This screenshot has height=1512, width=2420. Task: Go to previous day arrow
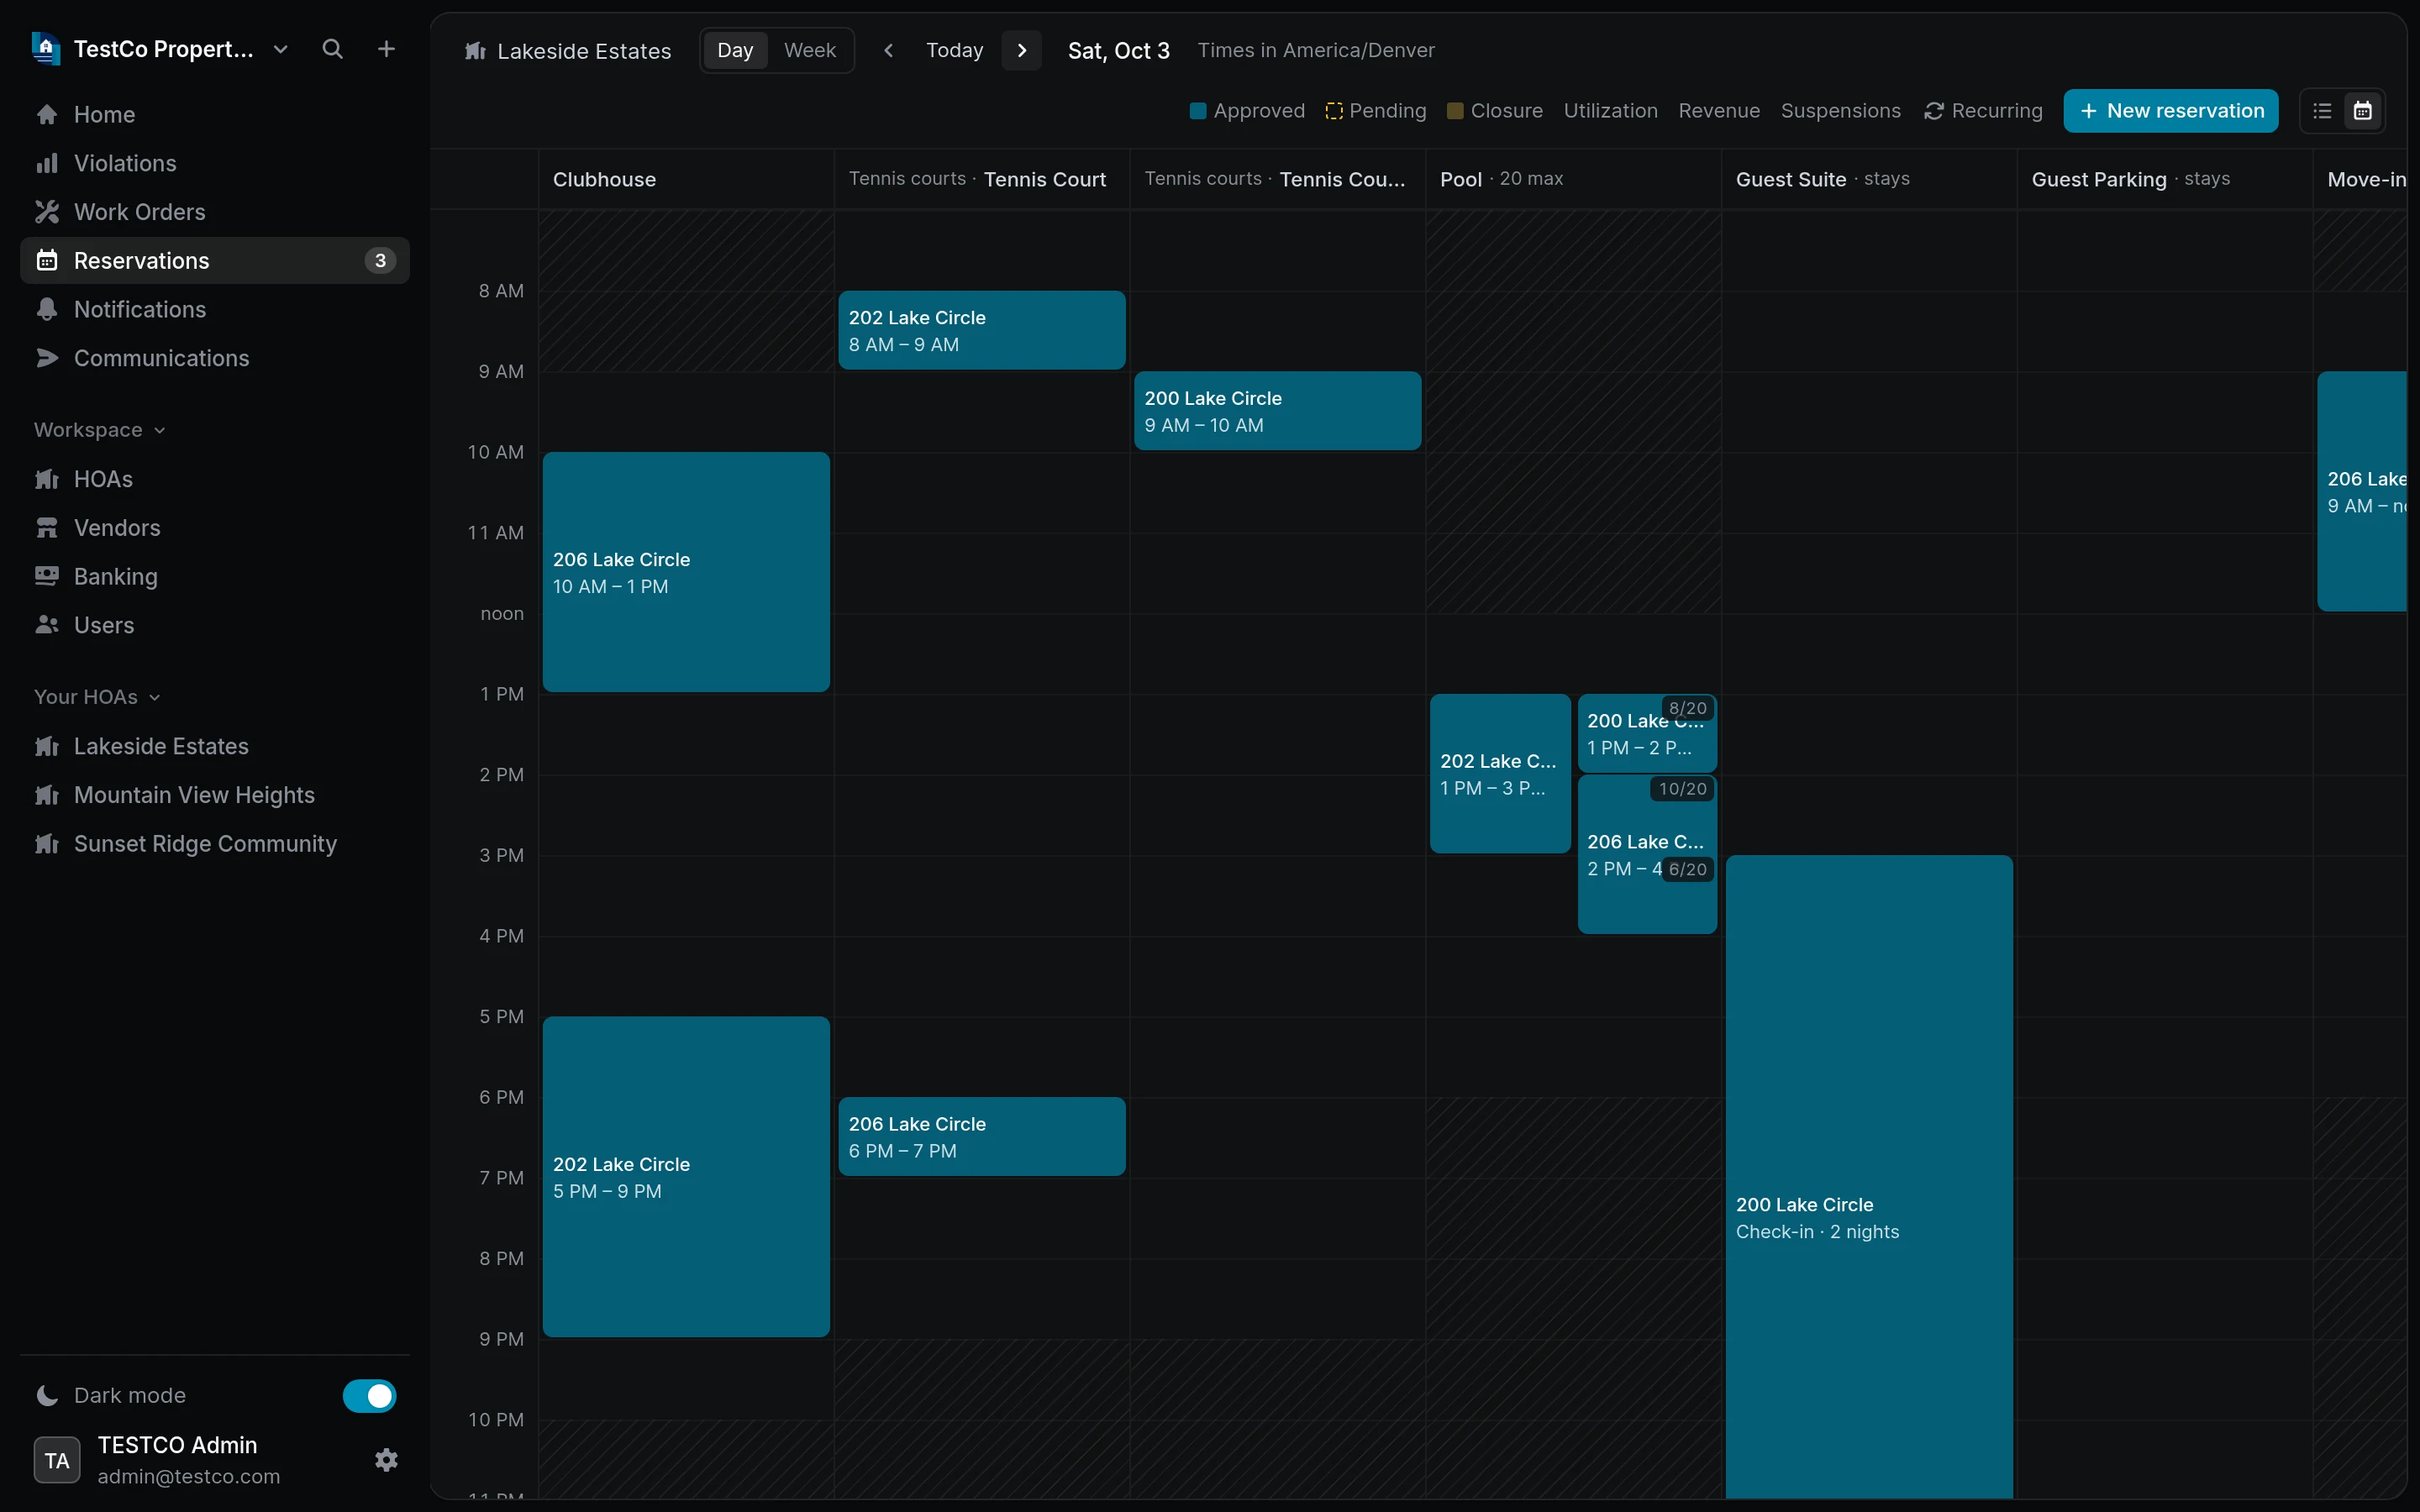tap(888, 50)
